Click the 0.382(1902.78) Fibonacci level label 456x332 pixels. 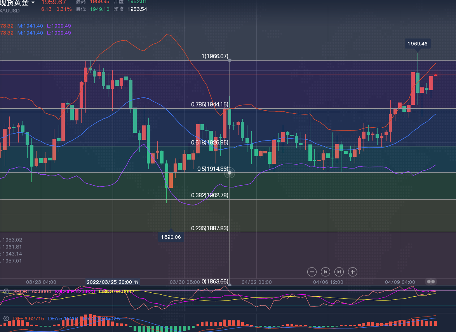209,195
